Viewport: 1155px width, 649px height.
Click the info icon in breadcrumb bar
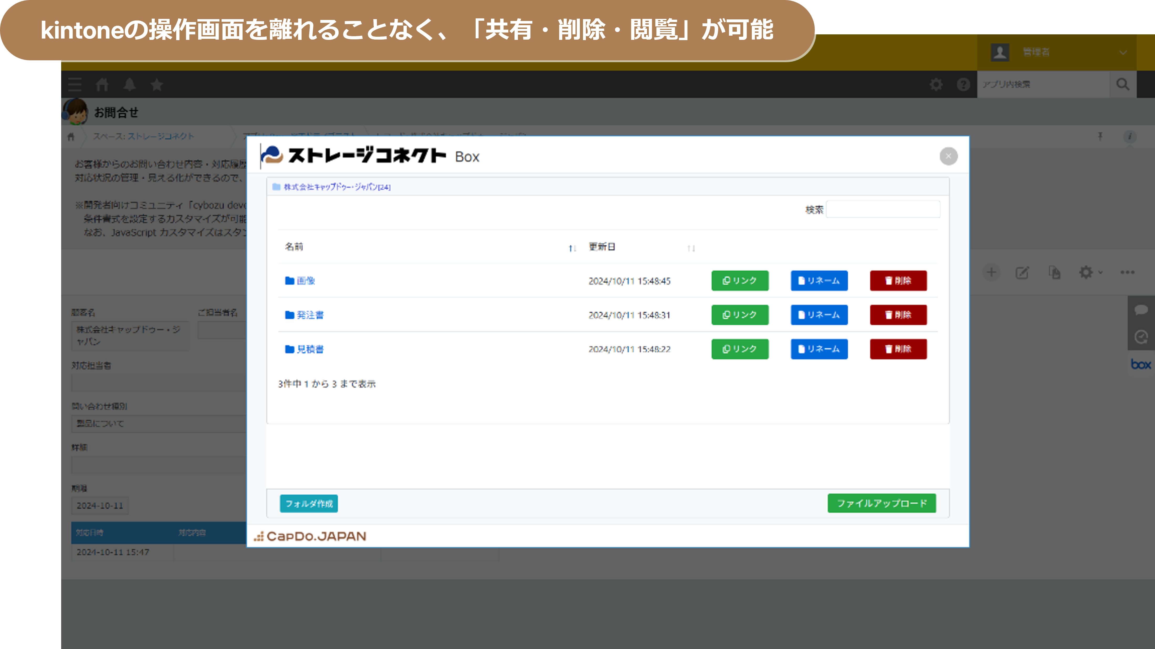(x=1130, y=136)
